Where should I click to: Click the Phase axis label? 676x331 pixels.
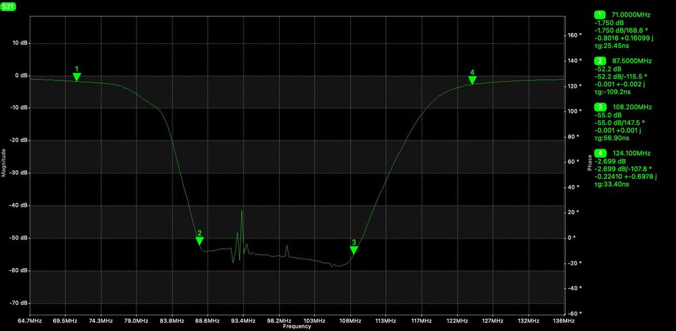[589, 163]
